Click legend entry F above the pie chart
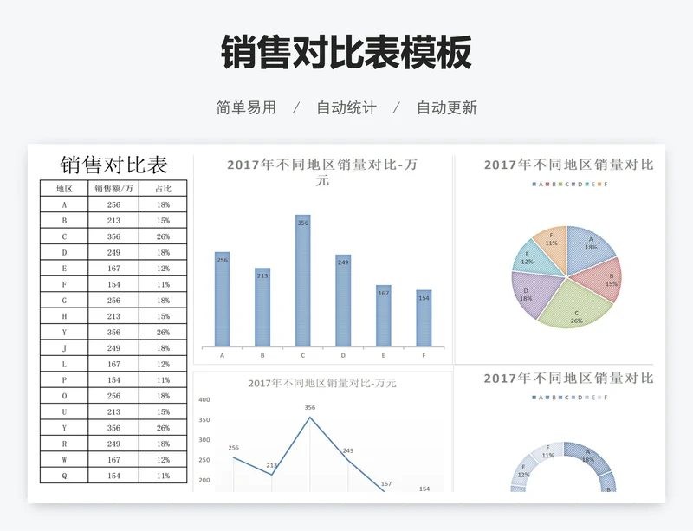This screenshot has width=693, height=531. point(603,185)
